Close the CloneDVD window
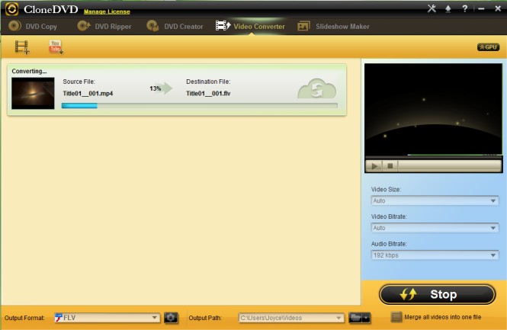The width and height of the screenshot is (507, 330). (498, 8)
